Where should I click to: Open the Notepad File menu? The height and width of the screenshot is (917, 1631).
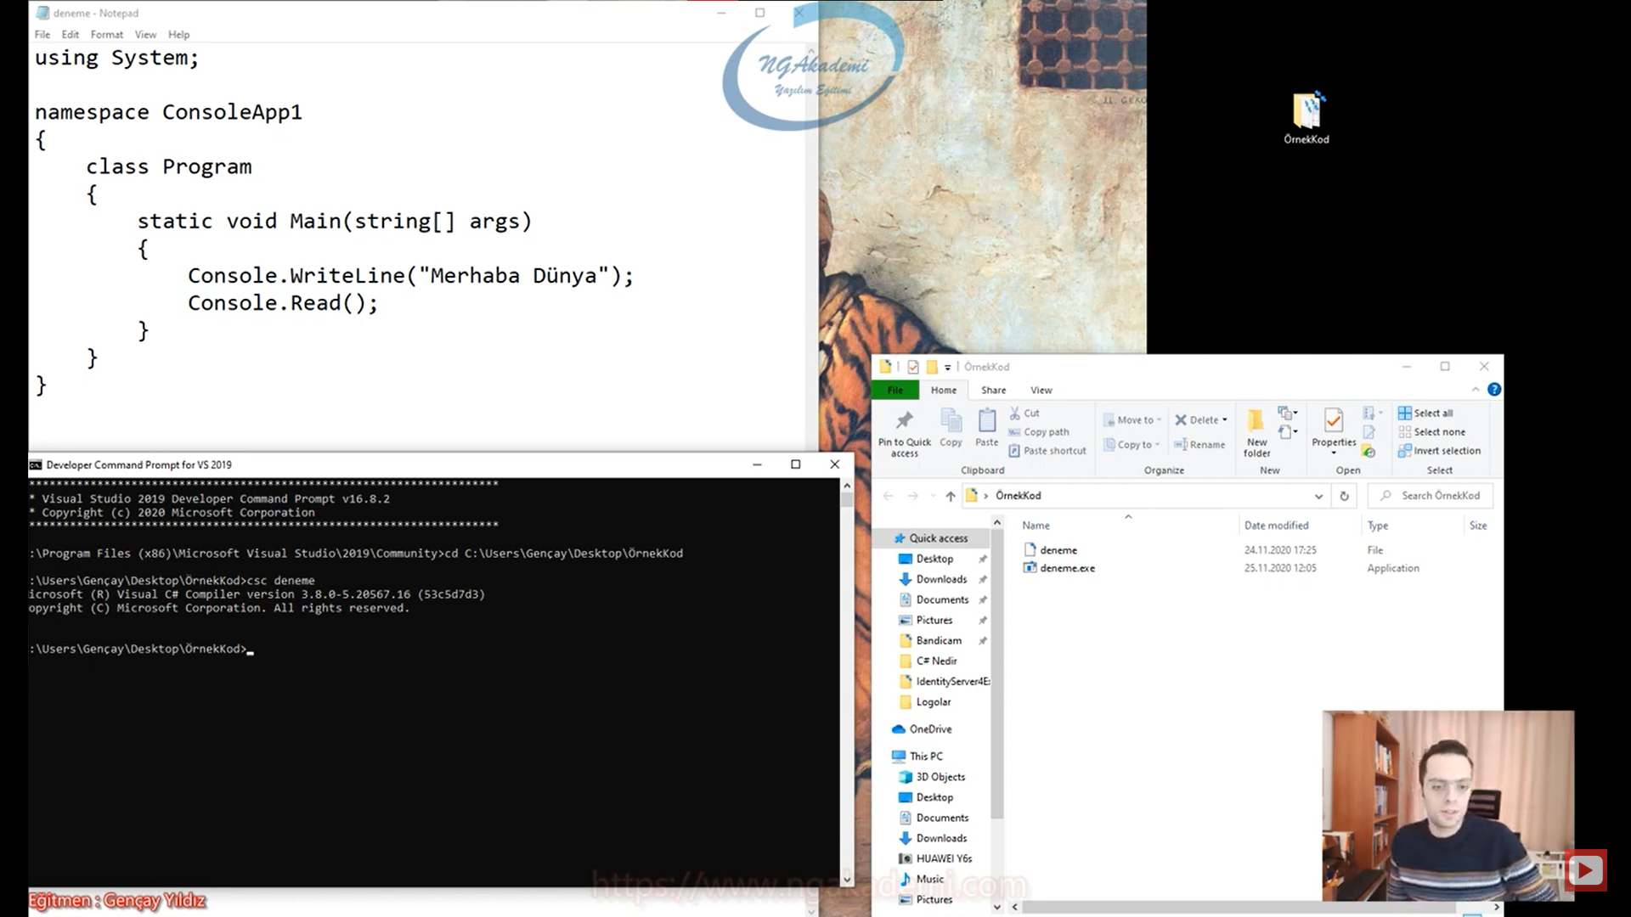coord(42,34)
